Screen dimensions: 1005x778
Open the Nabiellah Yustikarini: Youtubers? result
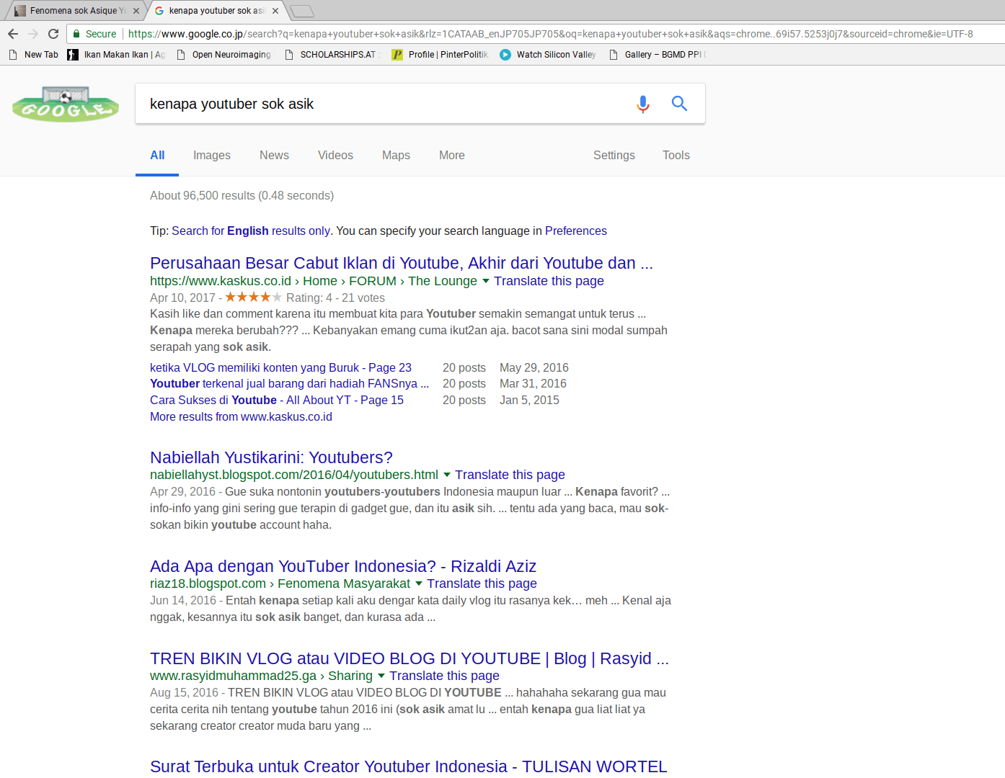click(271, 457)
